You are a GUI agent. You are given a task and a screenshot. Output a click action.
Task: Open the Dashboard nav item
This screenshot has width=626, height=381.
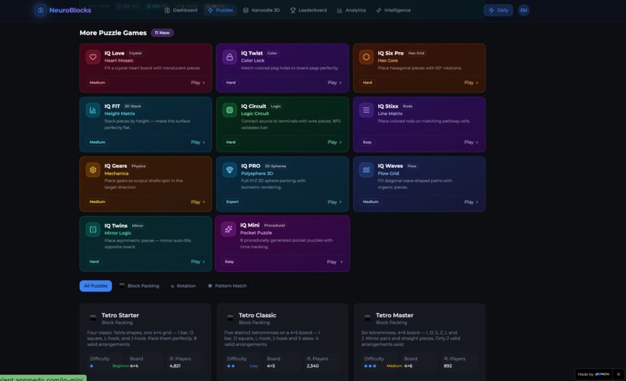click(x=181, y=10)
